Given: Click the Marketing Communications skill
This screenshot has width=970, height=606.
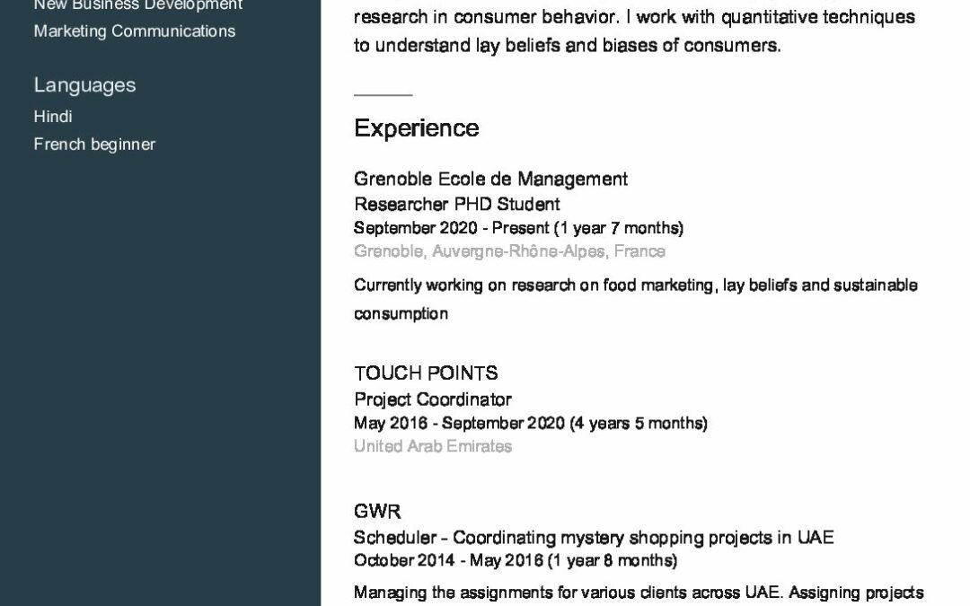Looking at the screenshot, I should [x=134, y=31].
